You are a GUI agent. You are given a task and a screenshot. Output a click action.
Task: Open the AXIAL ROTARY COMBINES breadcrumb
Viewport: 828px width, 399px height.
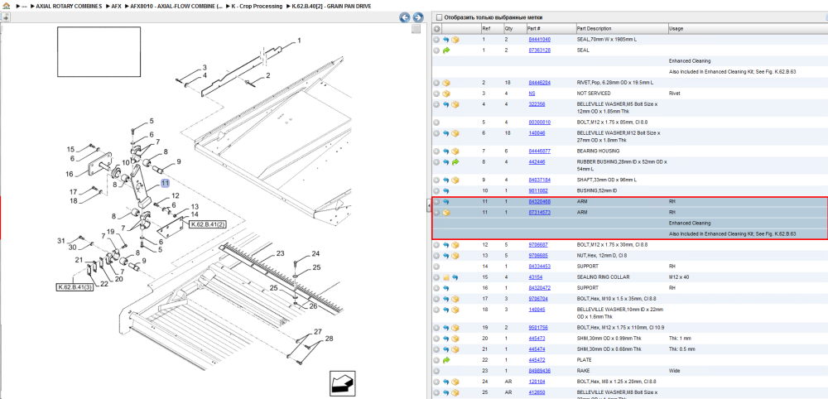point(69,7)
